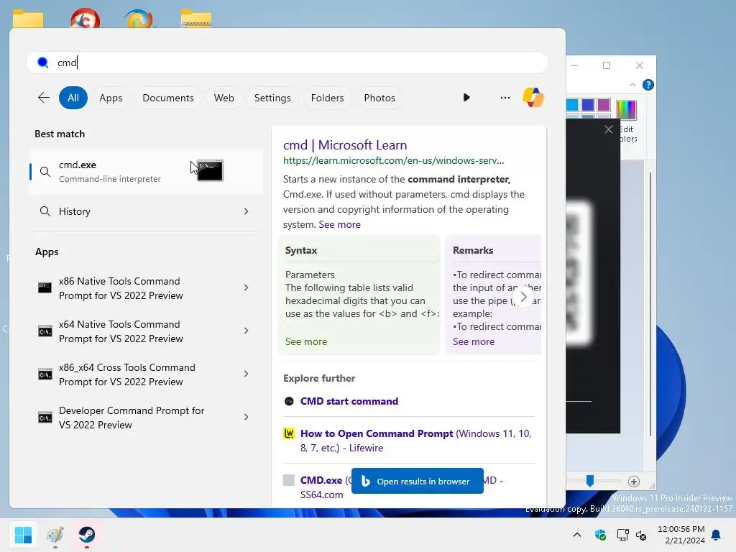Click the Paint vertical scrollbar

650,304
